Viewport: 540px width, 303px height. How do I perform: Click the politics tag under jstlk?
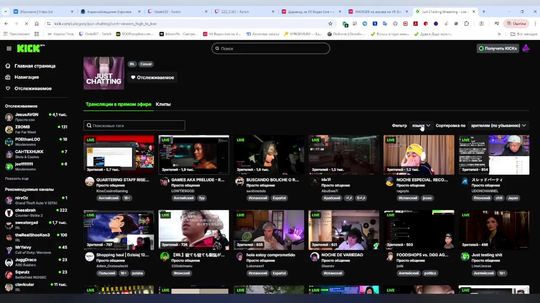coord(430,273)
